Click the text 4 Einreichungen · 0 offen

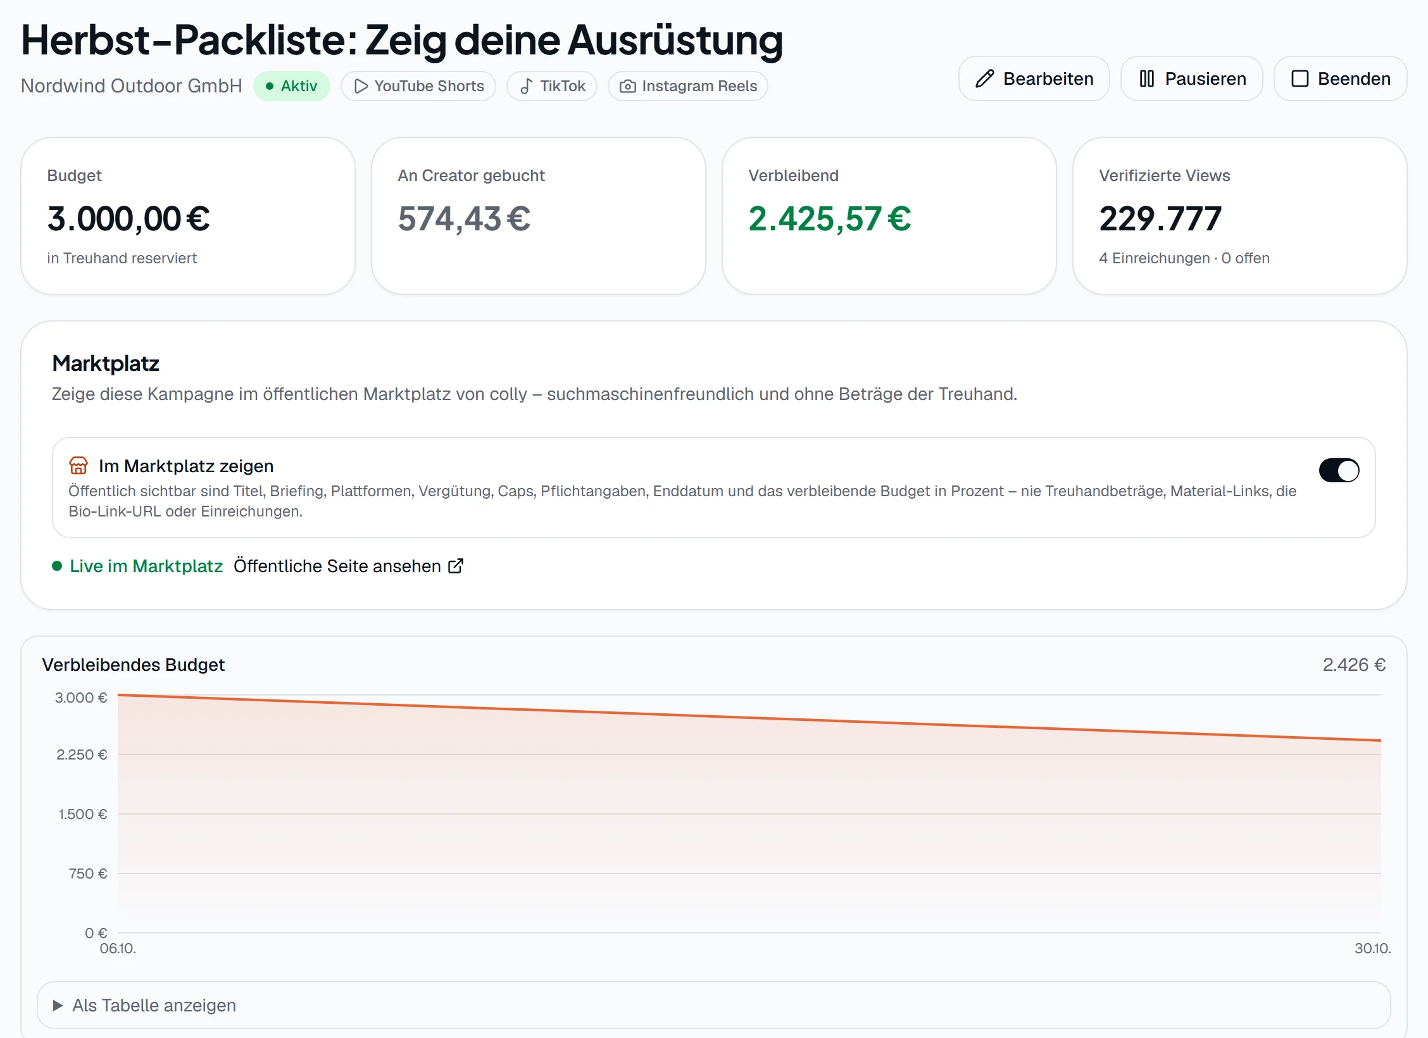1184,258
